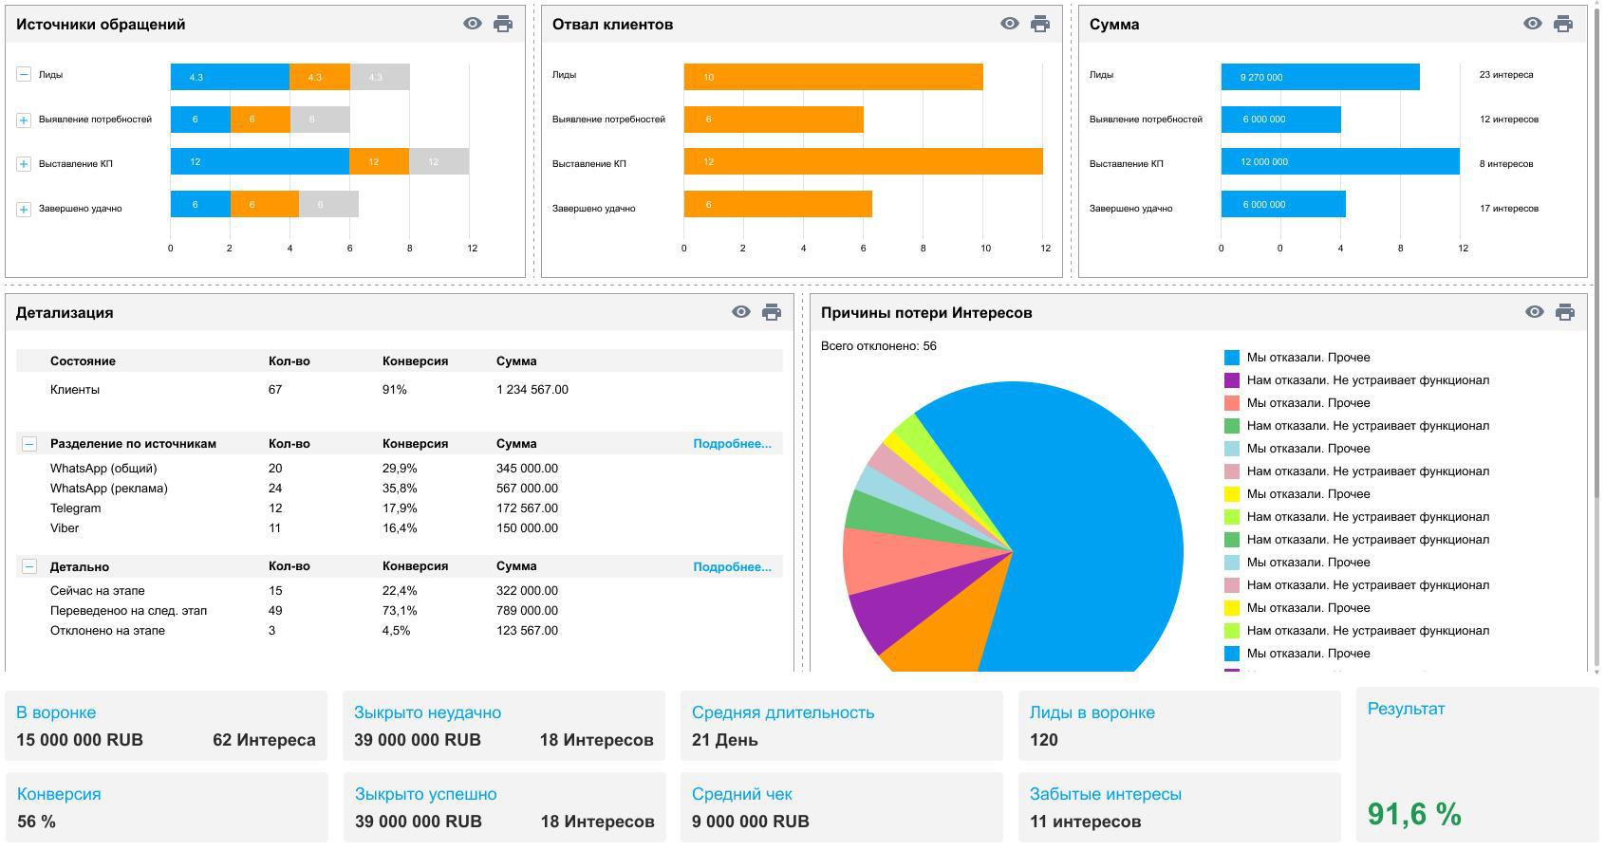
Task: Toggle eye icon on Отвал клиентов panel
Action: [1010, 24]
